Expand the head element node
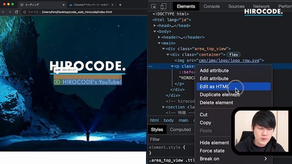Image resolution: width=292 pixels, height=164 pixels. coord(155,26)
